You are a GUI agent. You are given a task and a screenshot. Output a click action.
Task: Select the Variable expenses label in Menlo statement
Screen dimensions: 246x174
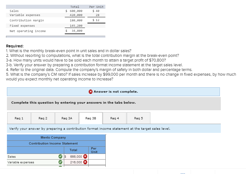(x=21, y=162)
